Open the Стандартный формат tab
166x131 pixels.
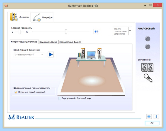point(70,42)
